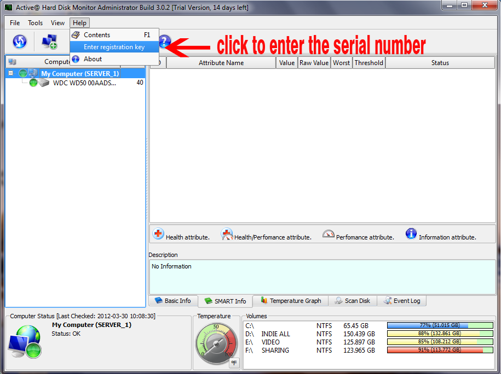This screenshot has height=374, width=501.
Task: Select My Computer (SERVER_1) in tree
Action: pyautogui.click(x=80, y=74)
